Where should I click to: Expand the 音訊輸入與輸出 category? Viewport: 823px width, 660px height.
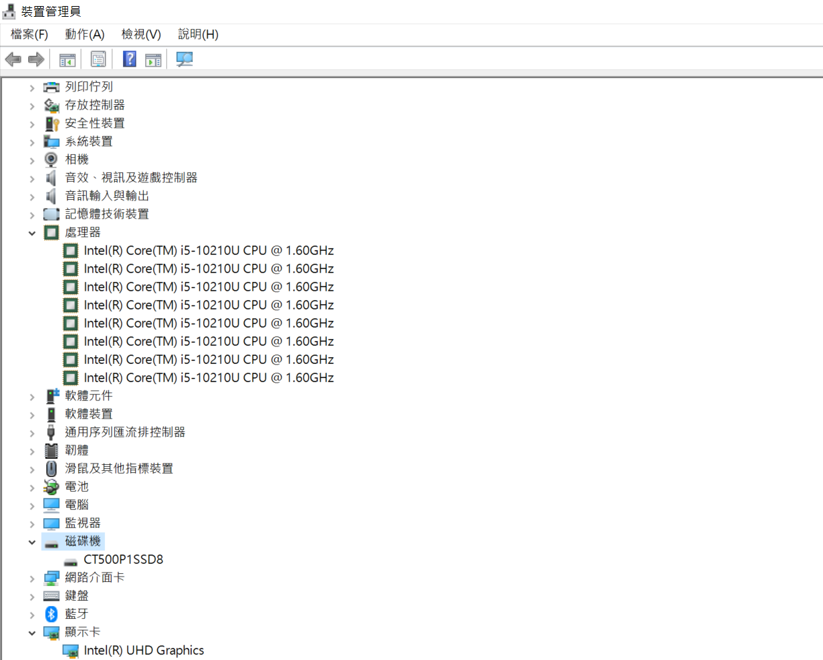tap(32, 196)
